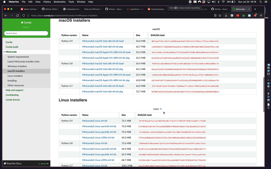
Task: Open Help and support in sidebar
Action: click(15, 90)
